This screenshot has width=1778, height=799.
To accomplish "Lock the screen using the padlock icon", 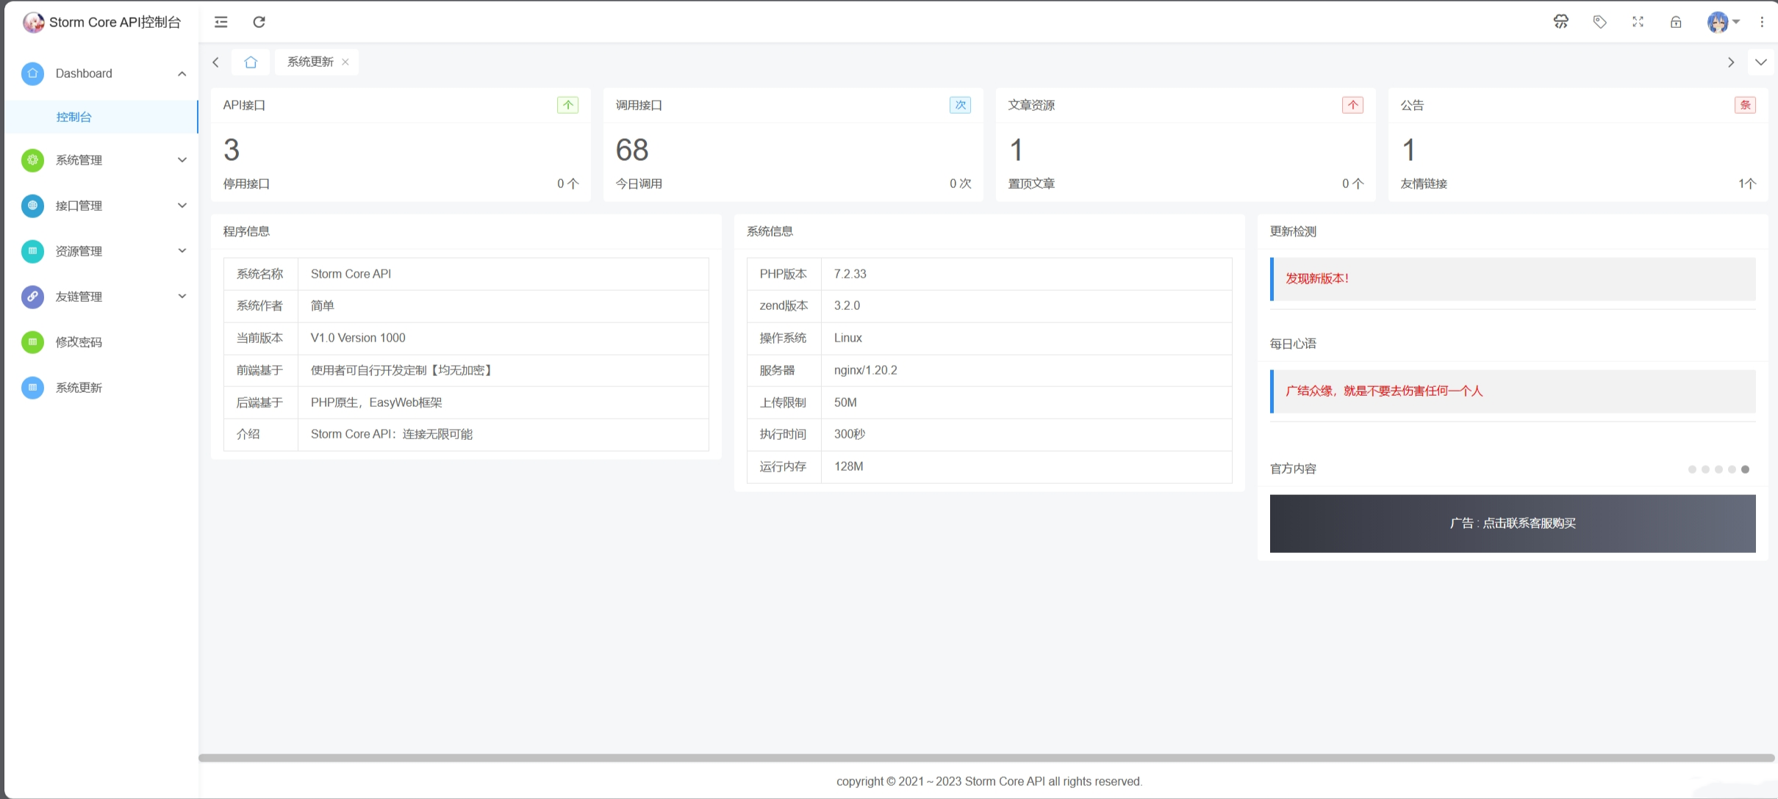I will [x=1676, y=22].
